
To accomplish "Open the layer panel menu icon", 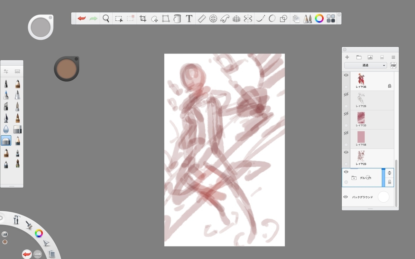I will [393, 57].
